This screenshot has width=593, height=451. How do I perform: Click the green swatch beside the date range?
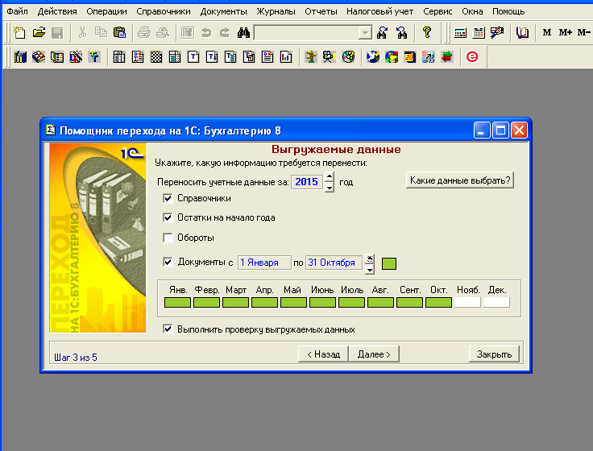pos(389,263)
